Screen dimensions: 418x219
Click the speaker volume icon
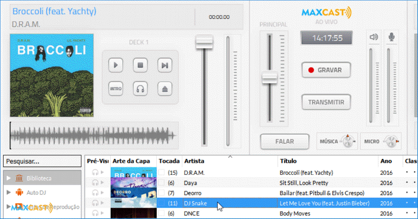pos(374,37)
